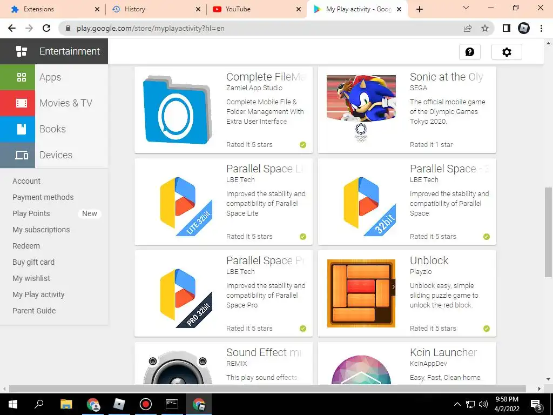Open My subscriptions link
The width and height of the screenshot is (553, 415).
pos(41,230)
